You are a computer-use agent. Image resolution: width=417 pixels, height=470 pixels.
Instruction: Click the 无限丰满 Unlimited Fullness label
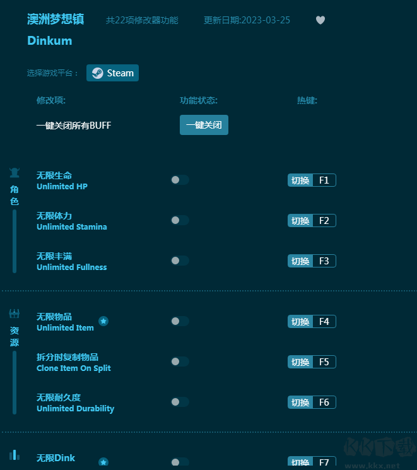point(72,262)
